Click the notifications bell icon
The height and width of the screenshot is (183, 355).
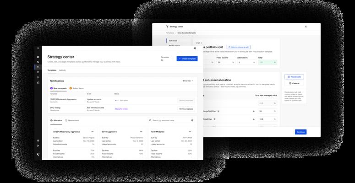tap(195, 48)
